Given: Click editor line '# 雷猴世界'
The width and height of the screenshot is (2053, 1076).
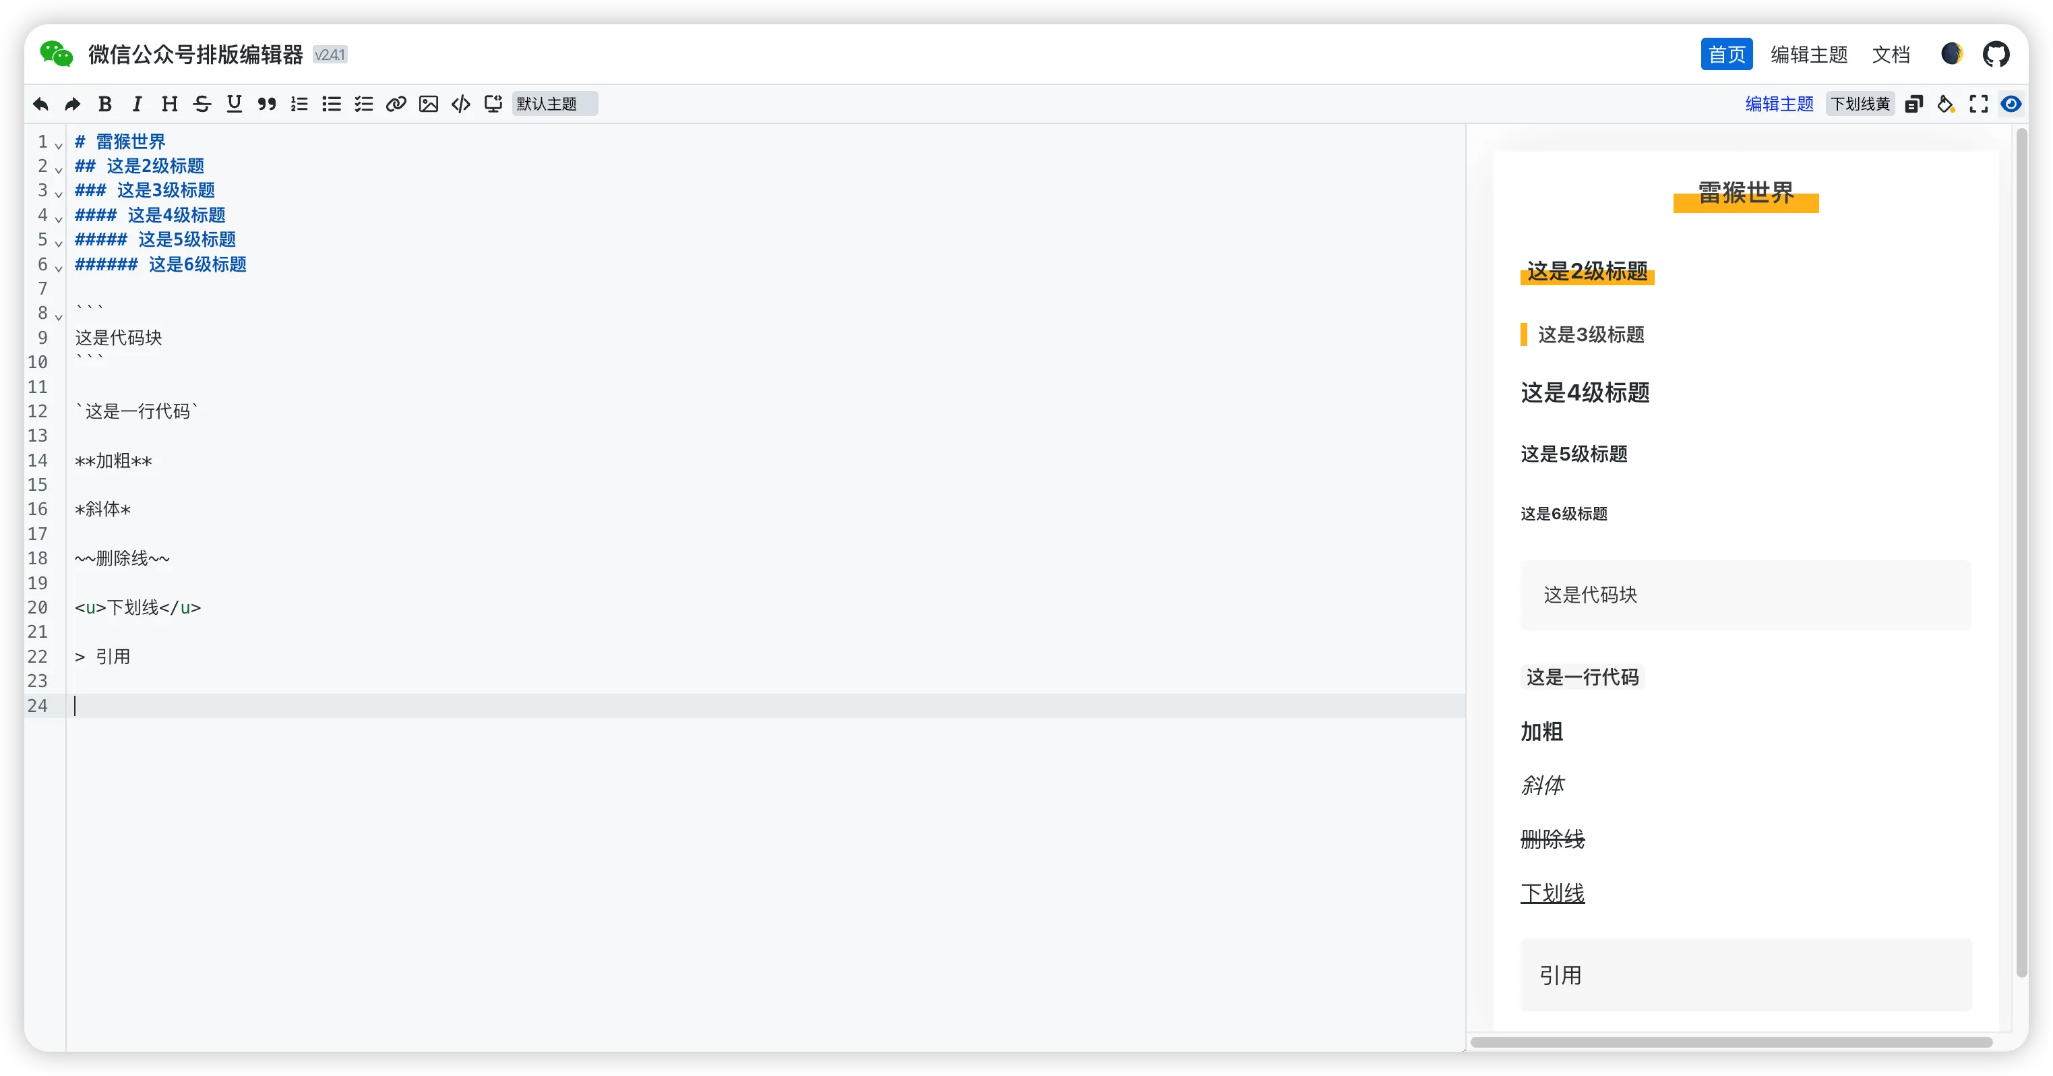Looking at the screenshot, I should coord(119,141).
